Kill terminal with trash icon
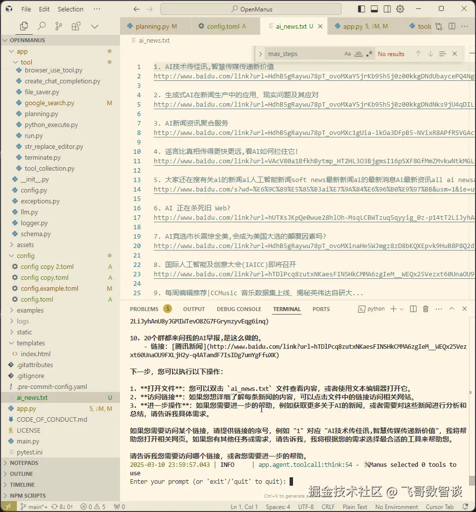476x512 pixels. (x=426, y=309)
